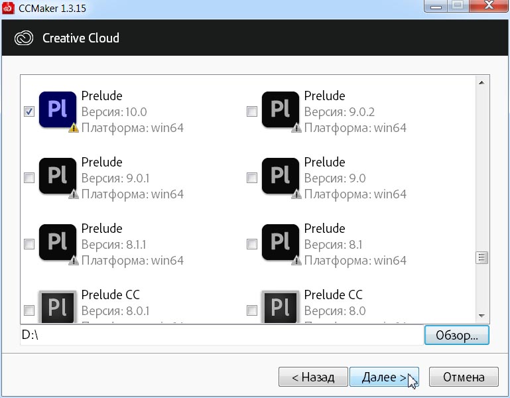
Task: Click the Обзор... browse button
Action: pos(457,335)
